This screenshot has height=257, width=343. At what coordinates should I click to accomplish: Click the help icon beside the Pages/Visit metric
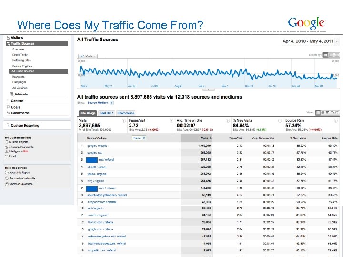(171, 121)
